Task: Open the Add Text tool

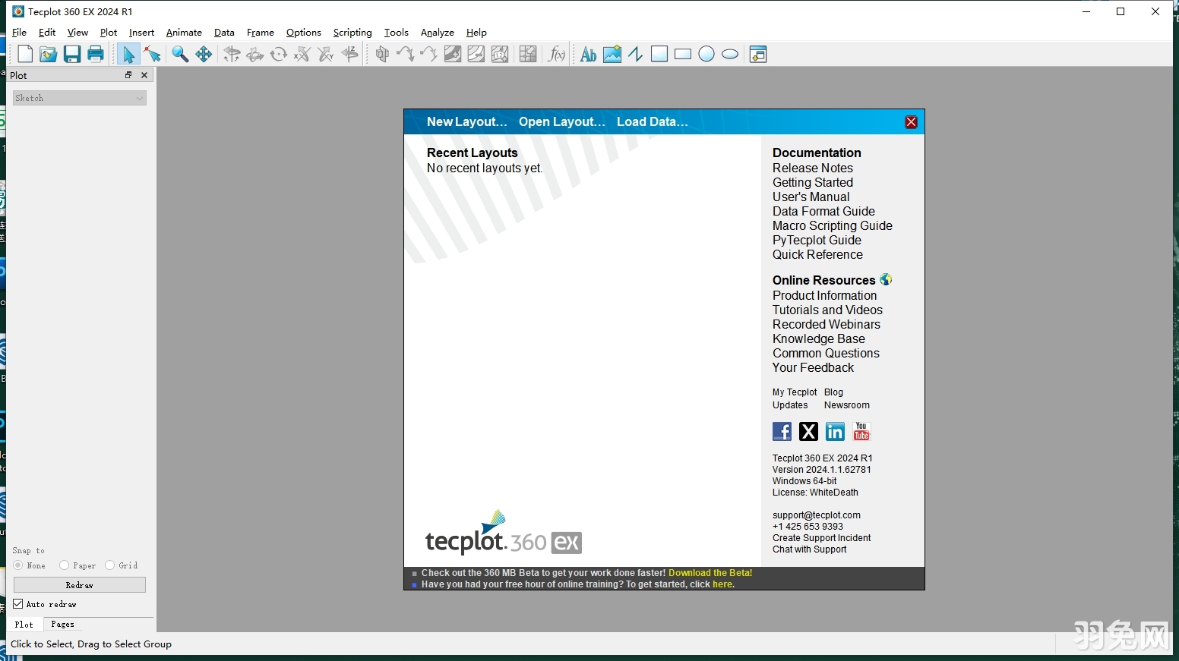Action: click(x=586, y=54)
